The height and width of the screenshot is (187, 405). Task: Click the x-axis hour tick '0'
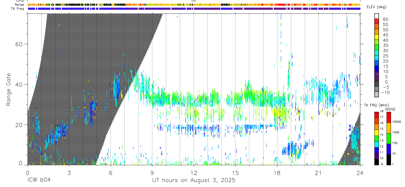tap(27, 173)
